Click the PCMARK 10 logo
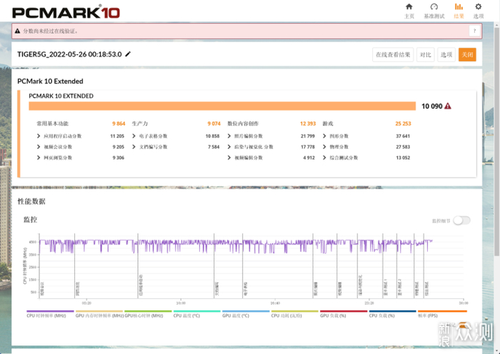Screen dimensions: 500x354 [x=66, y=13]
